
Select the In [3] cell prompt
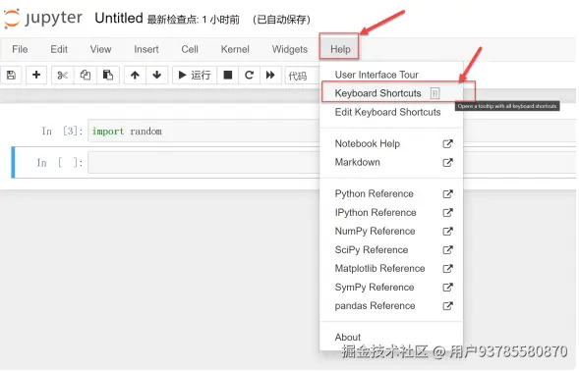point(62,131)
